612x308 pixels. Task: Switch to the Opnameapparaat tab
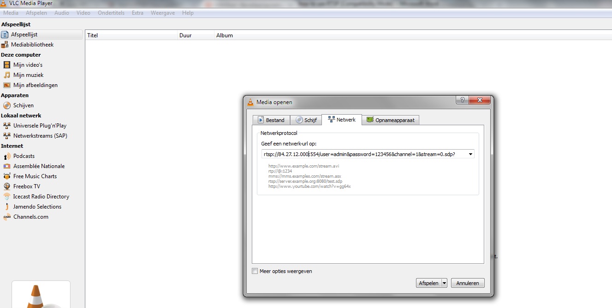[390, 120]
